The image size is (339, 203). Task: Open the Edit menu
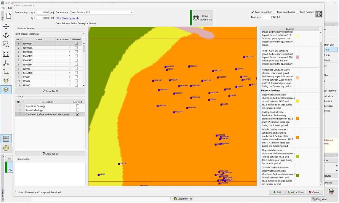(10, 8)
